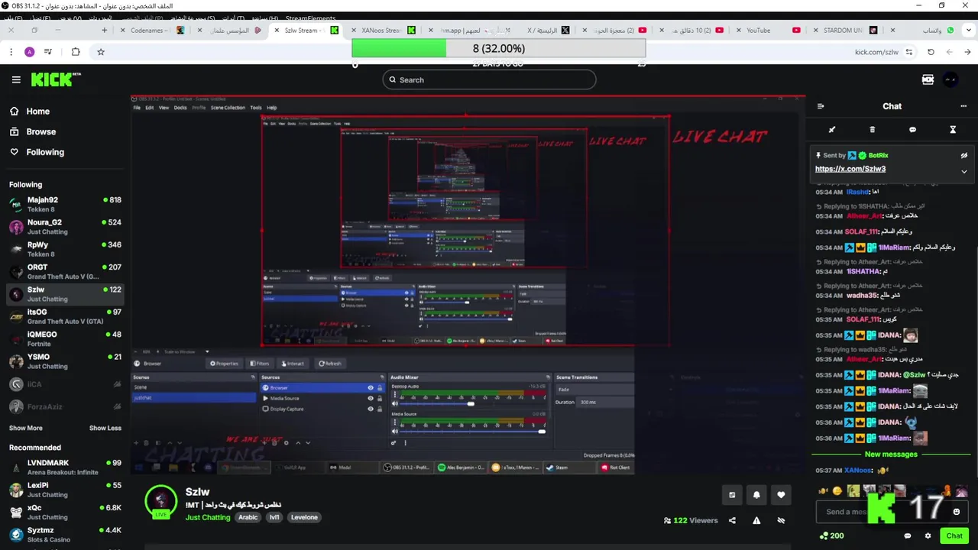This screenshot has width=978, height=550.
Task: Click the Arabic tag
Action: pyautogui.click(x=248, y=517)
